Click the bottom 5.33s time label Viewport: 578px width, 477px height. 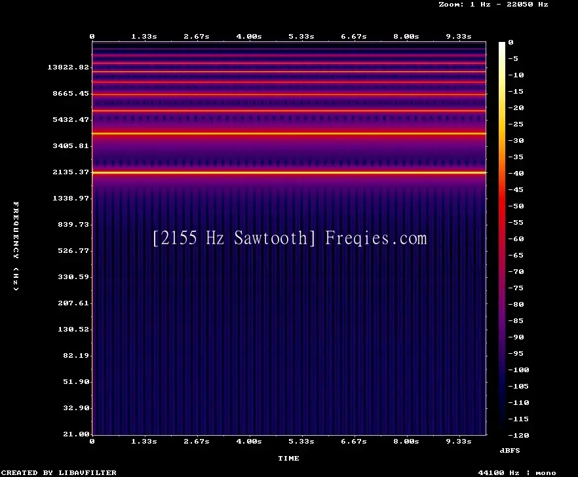coord(301,441)
